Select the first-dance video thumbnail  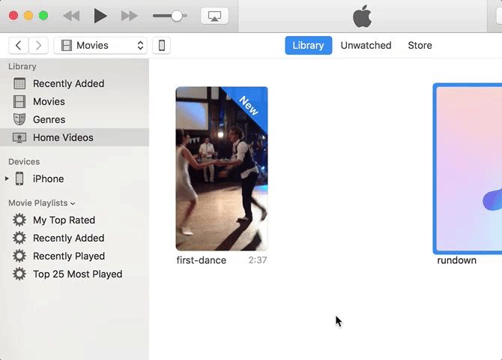222,169
